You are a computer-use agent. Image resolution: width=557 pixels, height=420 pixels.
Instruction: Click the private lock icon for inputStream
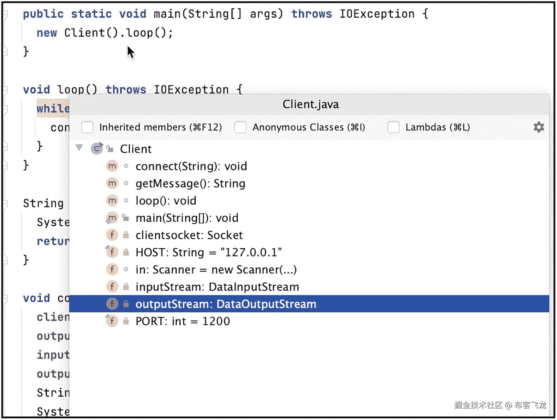coord(126,286)
